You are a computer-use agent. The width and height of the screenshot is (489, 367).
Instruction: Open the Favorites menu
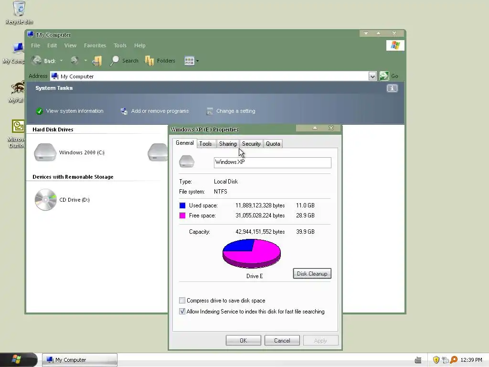(x=95, y=45)
